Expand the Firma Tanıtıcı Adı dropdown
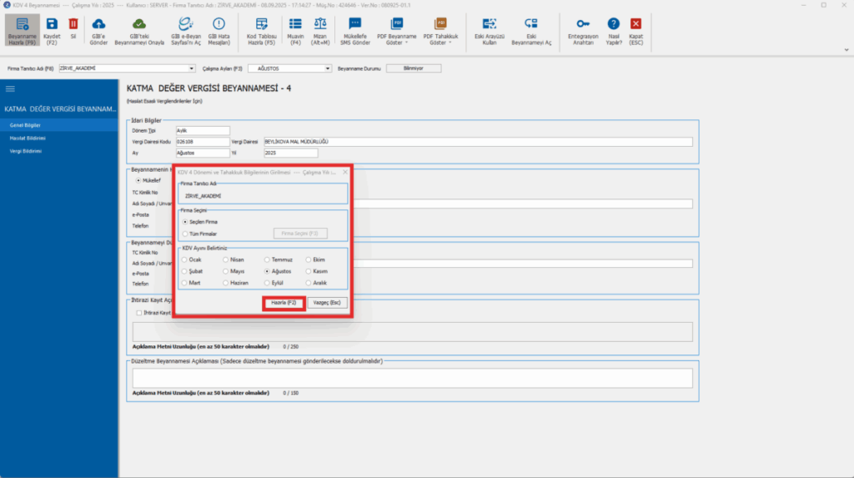Viewport: 854px width, 478px height. (x=191, y=68)
